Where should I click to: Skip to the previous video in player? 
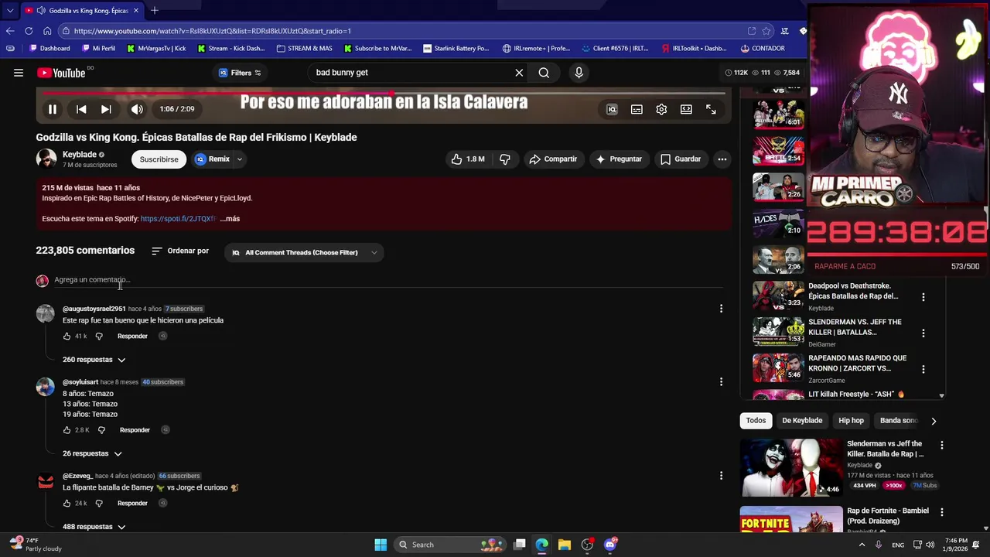pos(81,109)
